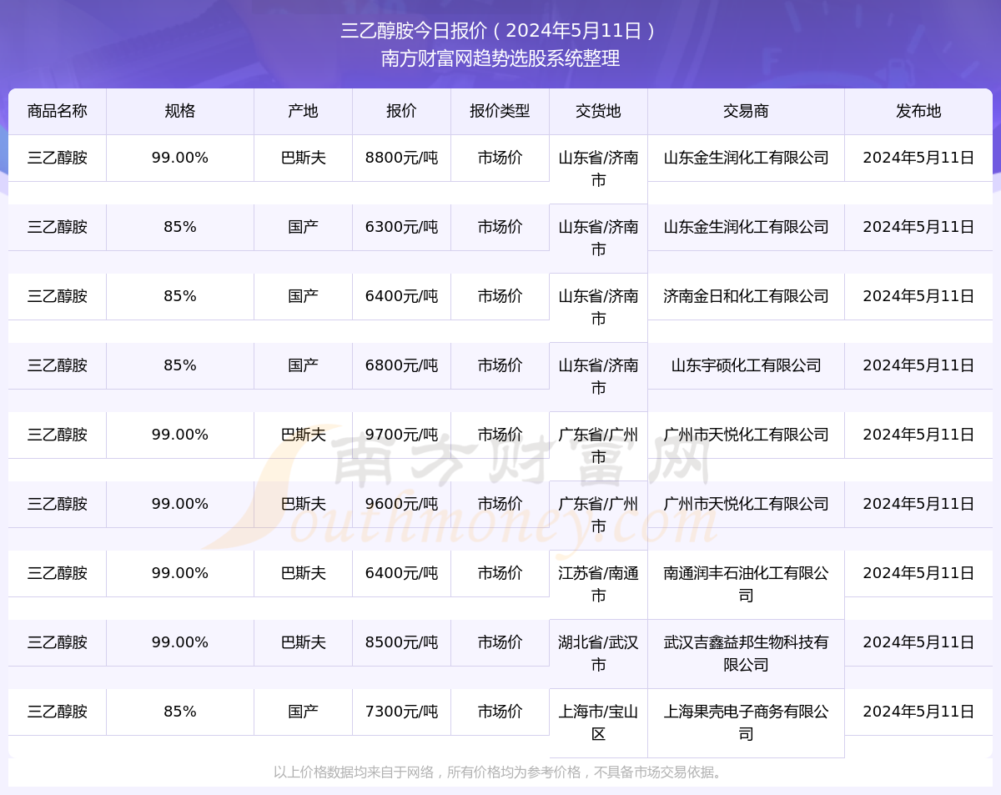This screenshot has width=1001, height=795.
Task: Click the price cell 7300元/吨
Action: (x=401, y=711)
